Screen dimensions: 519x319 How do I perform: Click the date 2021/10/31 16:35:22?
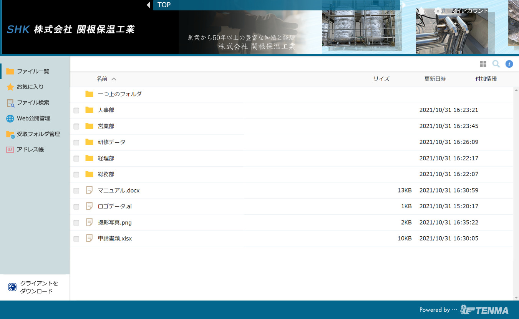click(x=449, y=222)
